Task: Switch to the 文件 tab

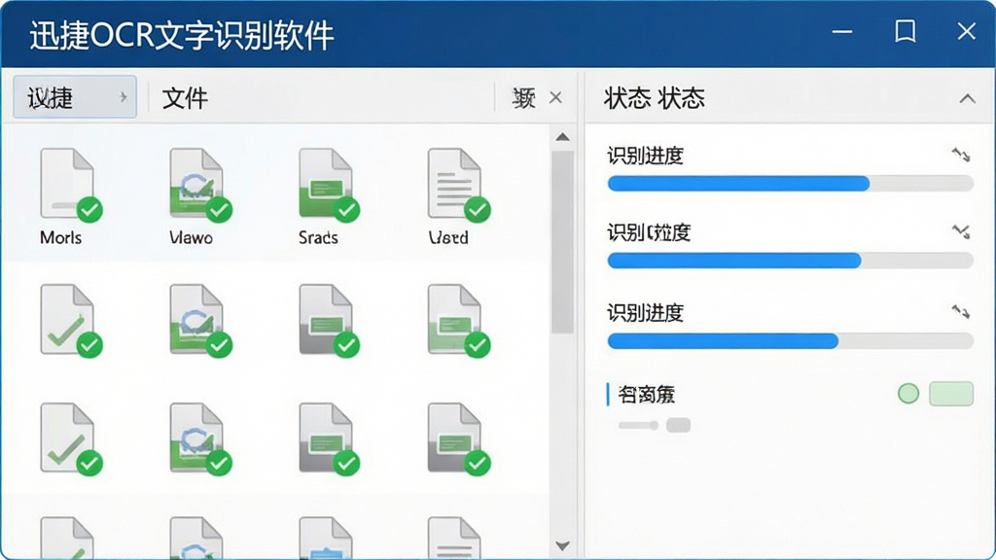Action: point(185,98)
